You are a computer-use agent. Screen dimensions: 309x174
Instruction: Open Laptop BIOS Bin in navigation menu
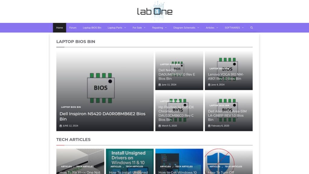pos(92,27)
